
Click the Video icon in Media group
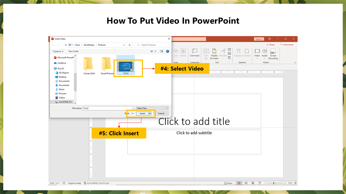click(x=257, y=51)
